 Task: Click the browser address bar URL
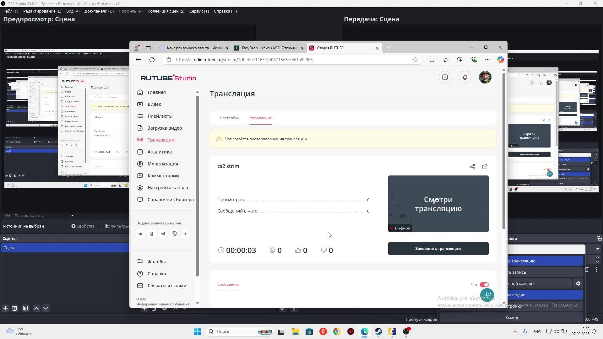coord(244,60)
